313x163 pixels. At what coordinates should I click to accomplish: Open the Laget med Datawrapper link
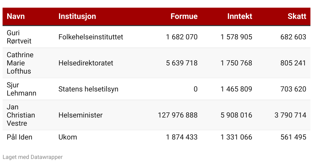(33, 157)
